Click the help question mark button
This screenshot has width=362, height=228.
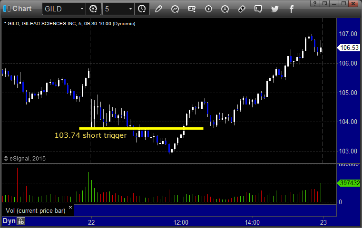click(x=315, y=3)
